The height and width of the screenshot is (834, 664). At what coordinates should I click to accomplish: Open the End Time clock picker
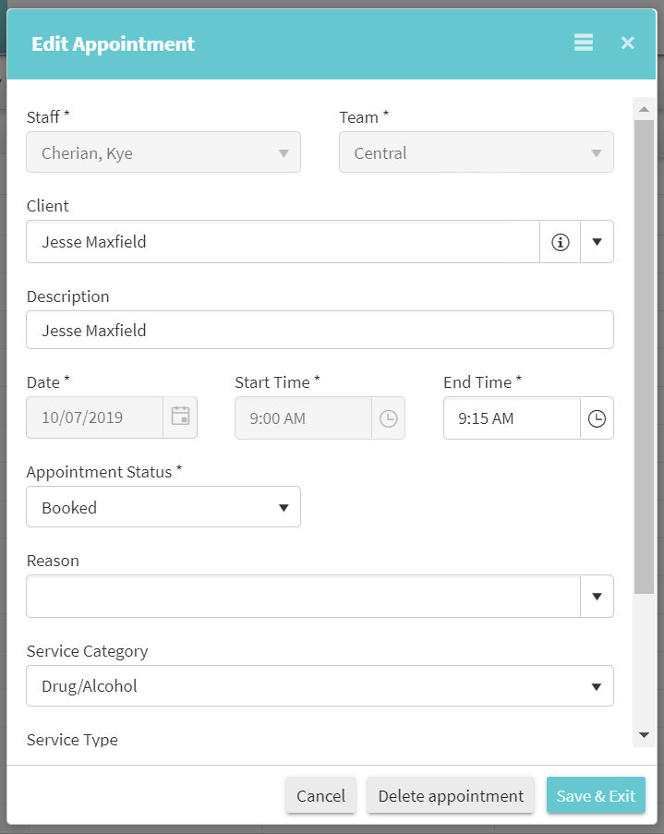click(598, 418)
